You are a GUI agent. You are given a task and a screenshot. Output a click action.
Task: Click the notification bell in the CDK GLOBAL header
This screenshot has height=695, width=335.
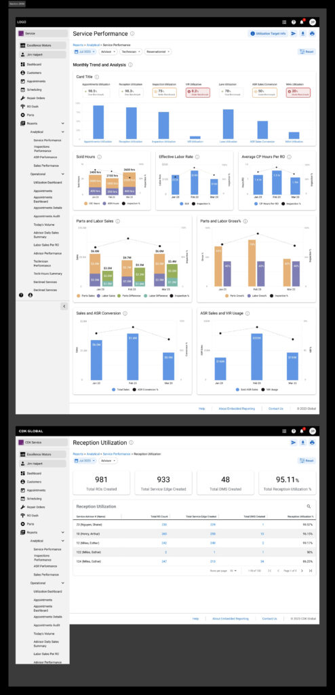point(302,431)
